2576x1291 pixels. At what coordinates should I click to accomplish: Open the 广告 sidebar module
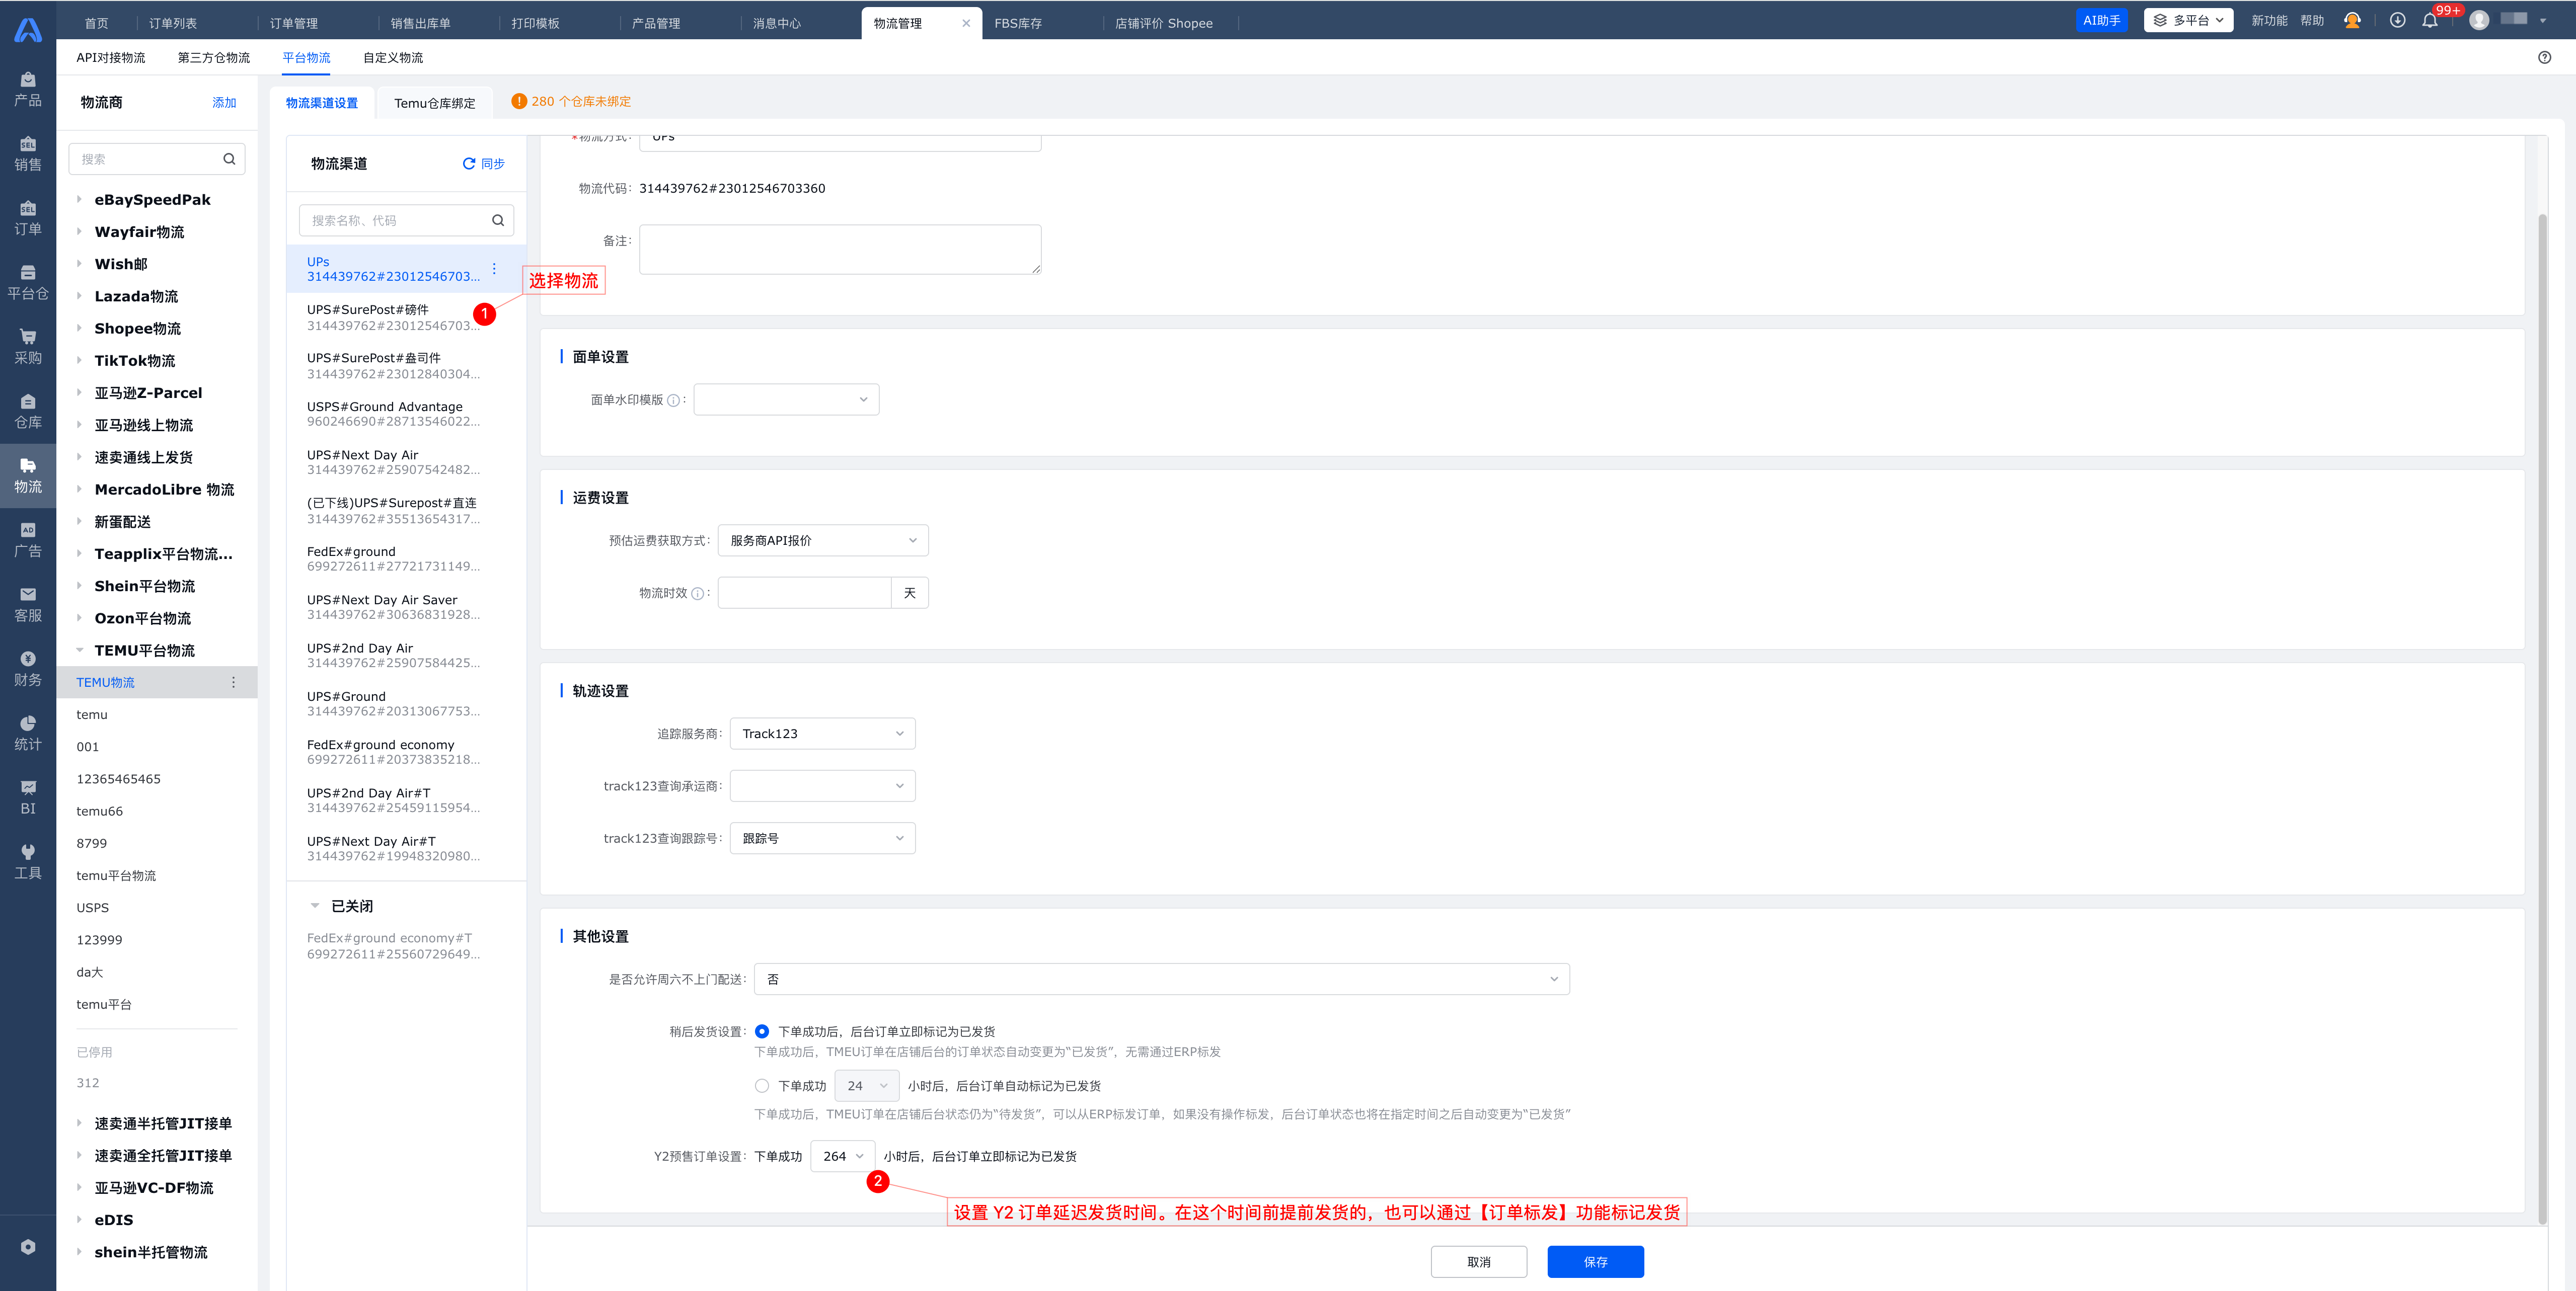(x=28, y=540)
